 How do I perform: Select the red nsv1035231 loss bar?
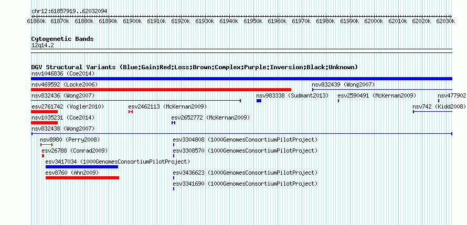[x=45, y=123]
